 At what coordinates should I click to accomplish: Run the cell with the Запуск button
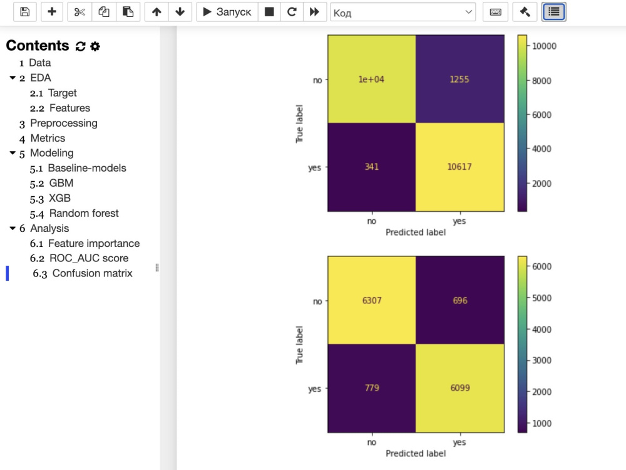(x=227, y=11)
